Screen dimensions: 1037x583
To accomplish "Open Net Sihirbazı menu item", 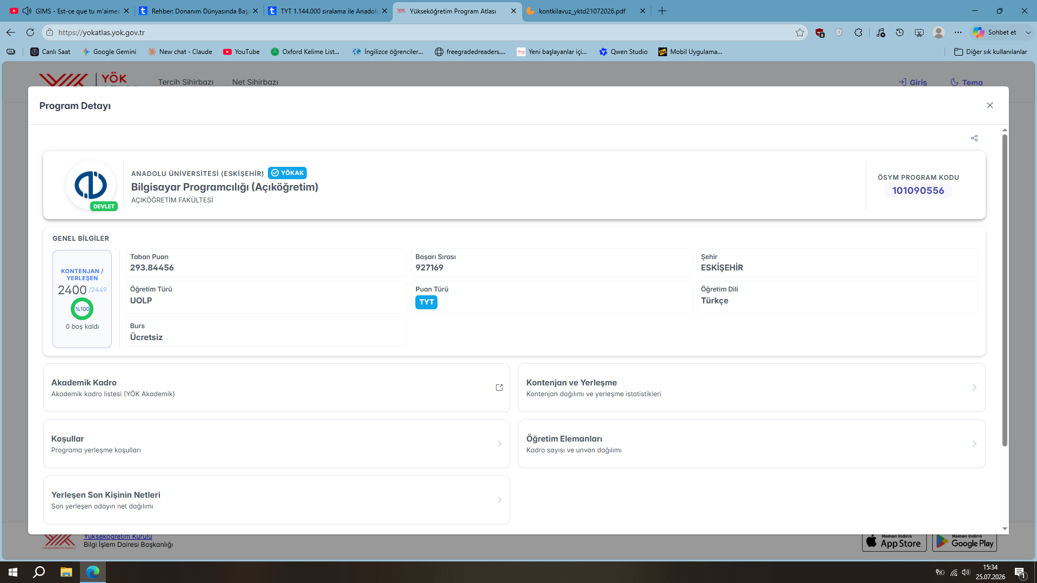I will coord(255,82).
